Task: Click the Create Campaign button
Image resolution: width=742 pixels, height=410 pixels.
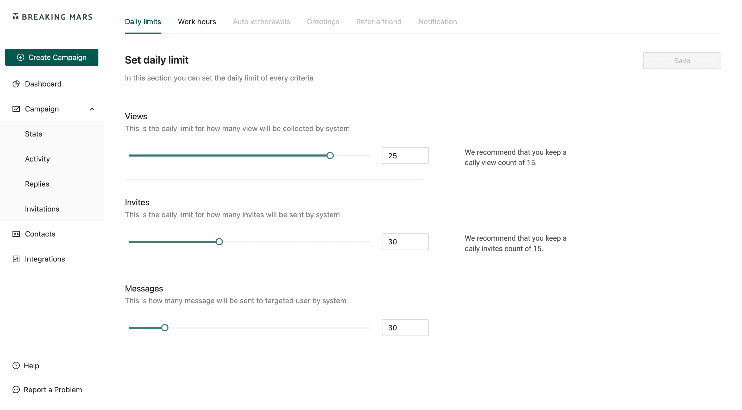Action: coord(52,57)
